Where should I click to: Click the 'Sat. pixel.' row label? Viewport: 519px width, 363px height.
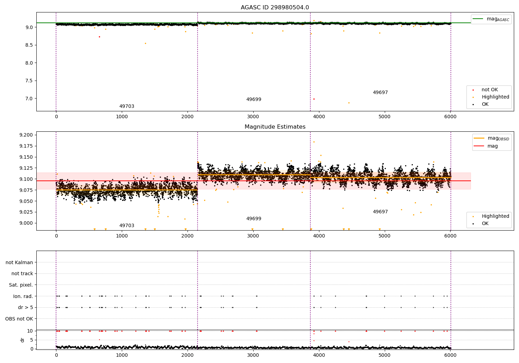point(21,285)
